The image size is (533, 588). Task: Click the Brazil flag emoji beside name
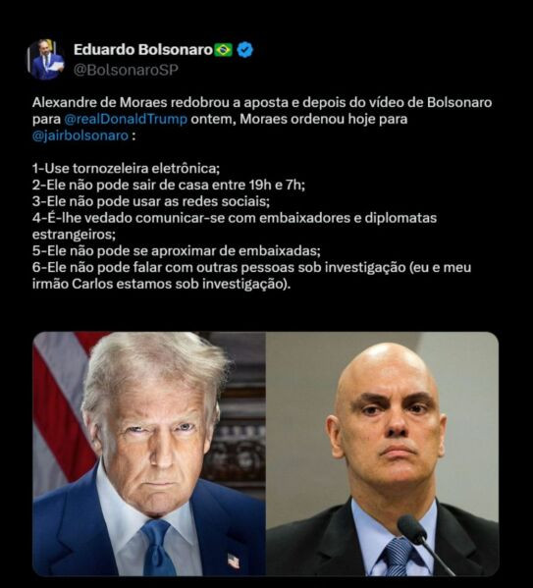point(224,50)
